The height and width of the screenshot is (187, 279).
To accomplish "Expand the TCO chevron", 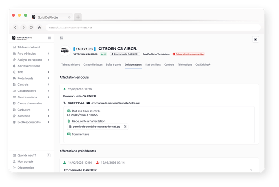I will tap(48, 72).
